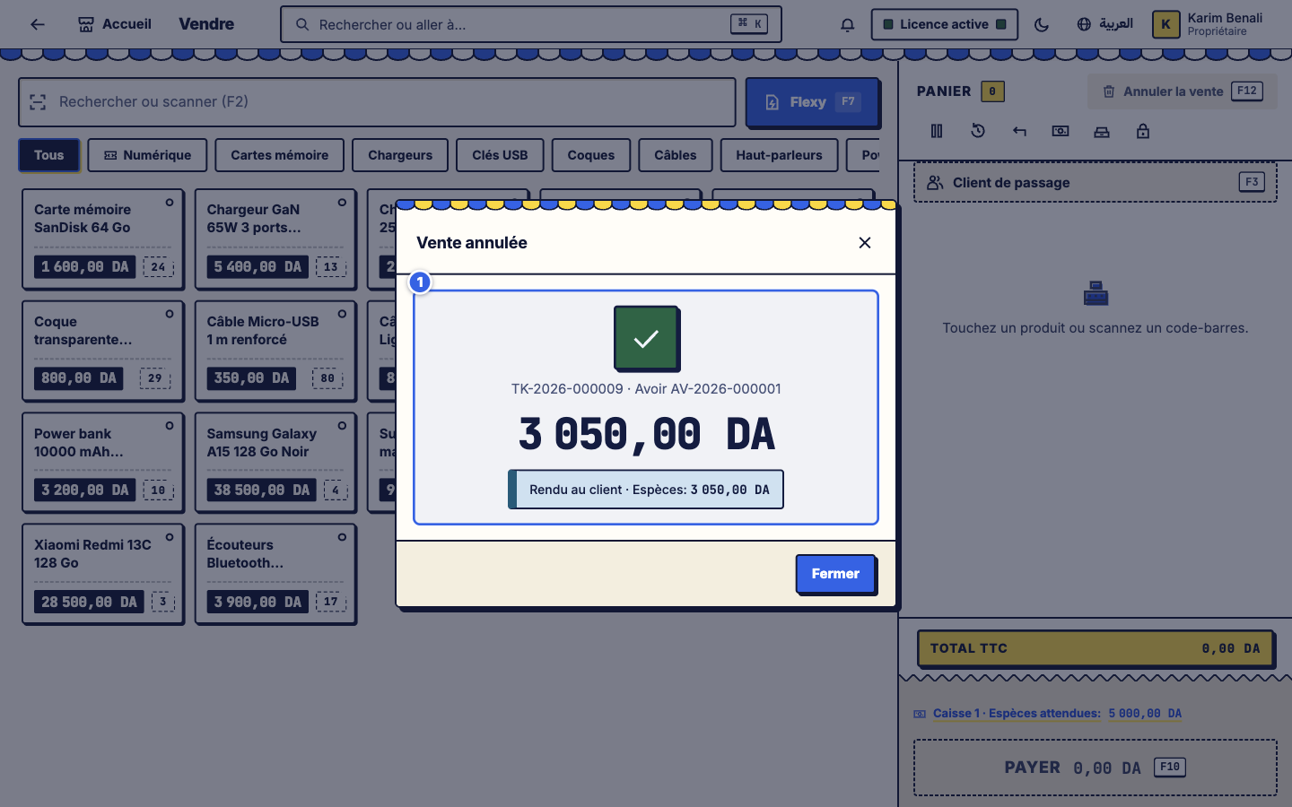1292x807 pixels.
Task: Select Client de passage customer
Action: 1096,183
